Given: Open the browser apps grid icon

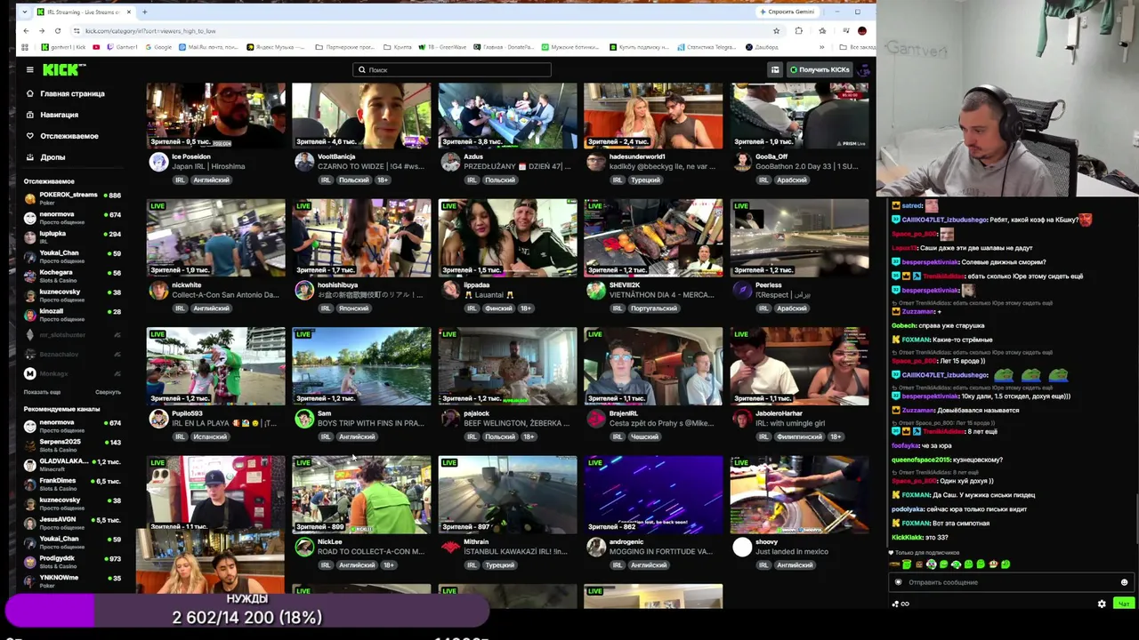Looking at the screenshot, I should click(x=25, y=47).
